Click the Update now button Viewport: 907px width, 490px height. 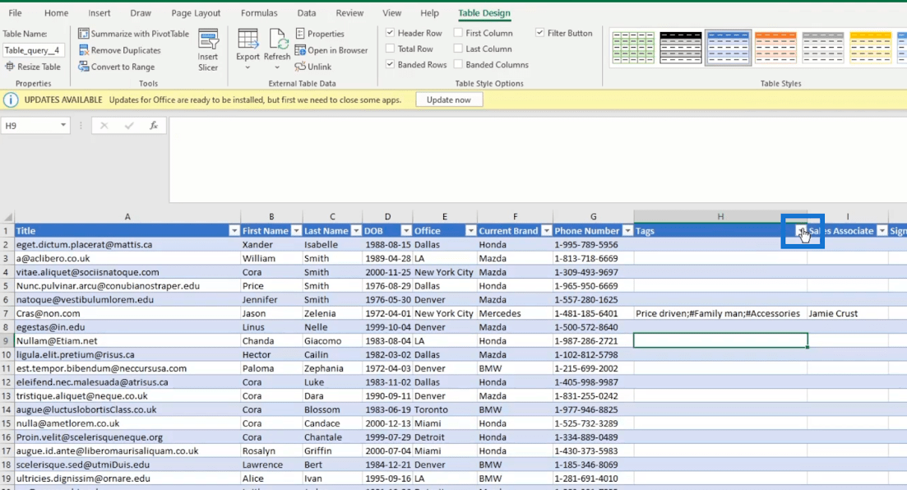(448, 99)
